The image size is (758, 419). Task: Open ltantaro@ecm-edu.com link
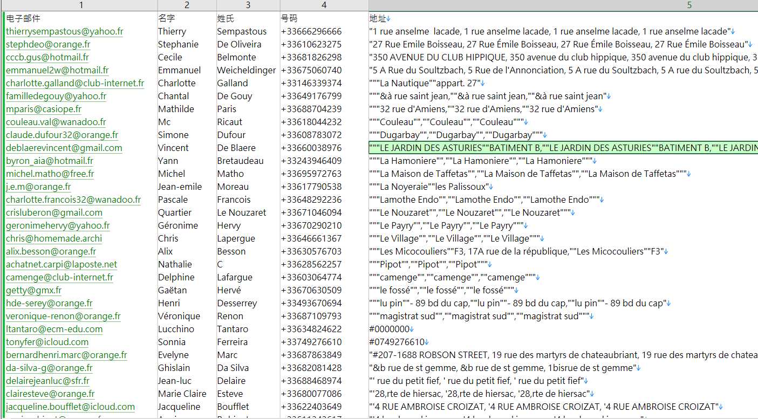[54, 329]
